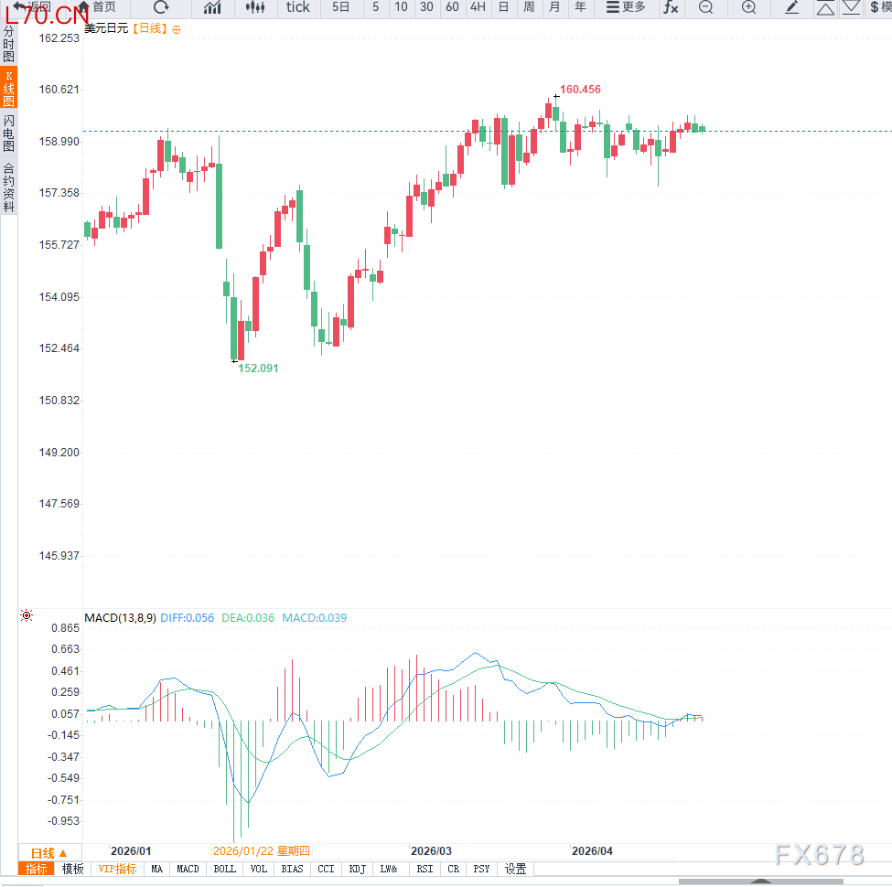Viewport: 892px width, 887px height.
Task: Open the 闪电图 side tab
Action: 8,134
